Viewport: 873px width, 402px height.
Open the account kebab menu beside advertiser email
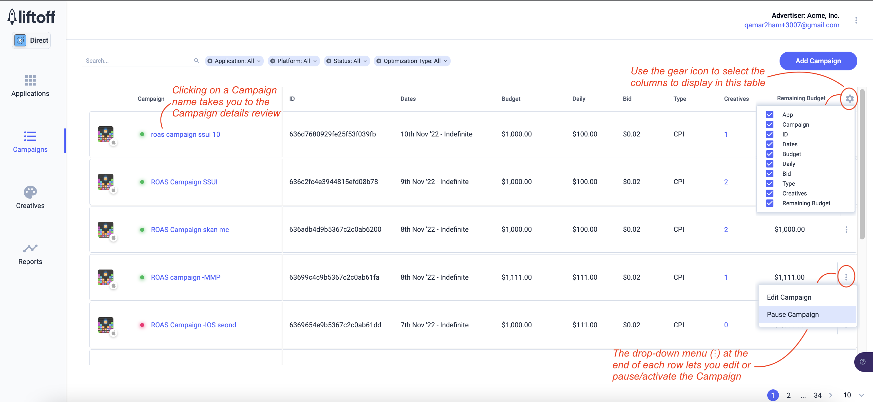tap(856, 20)
